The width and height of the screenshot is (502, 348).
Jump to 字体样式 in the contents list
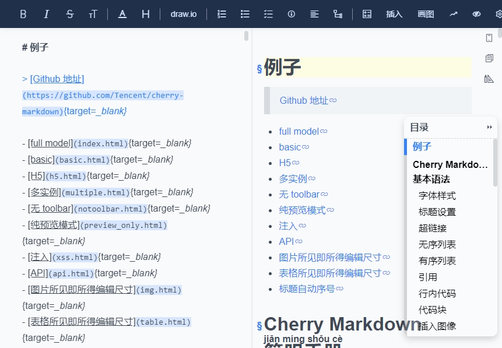(x=437, y=196)
